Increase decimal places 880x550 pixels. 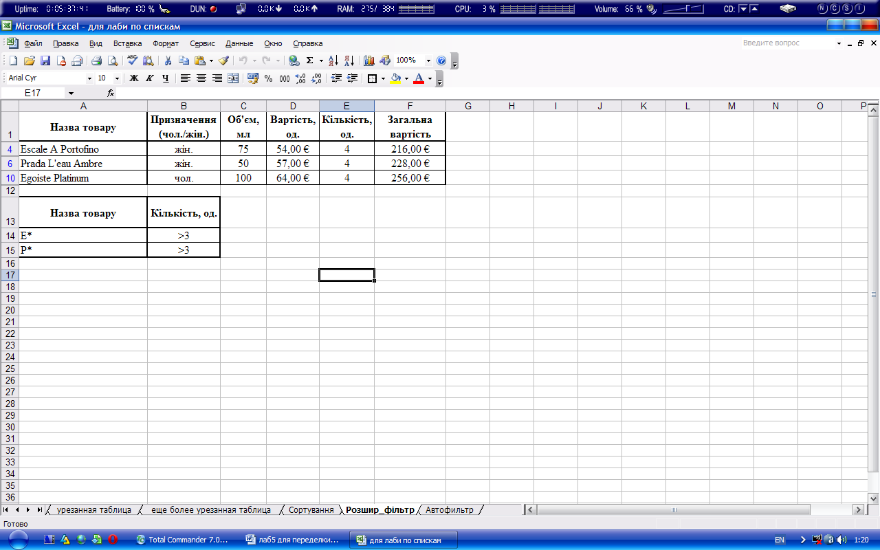(300, 78)
